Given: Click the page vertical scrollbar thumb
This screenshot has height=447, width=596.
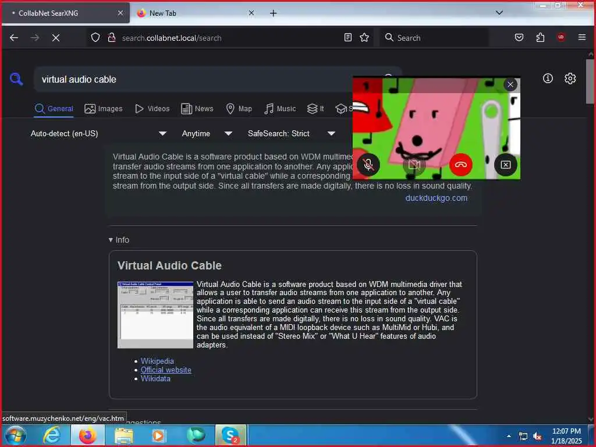Looking at the screenshot, I should pos(590,81).
